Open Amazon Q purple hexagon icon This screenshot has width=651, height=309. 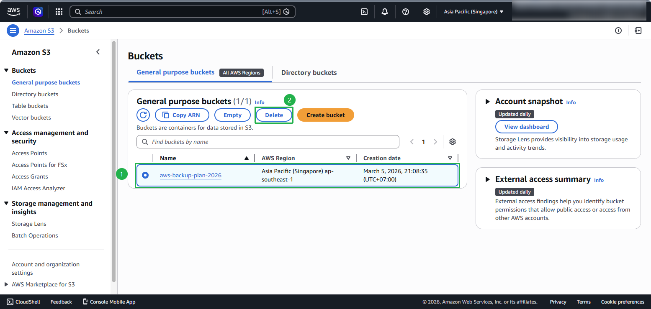(x=38, y=12)
